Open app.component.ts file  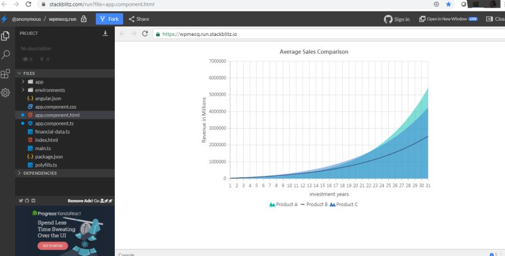coord(65,123)
